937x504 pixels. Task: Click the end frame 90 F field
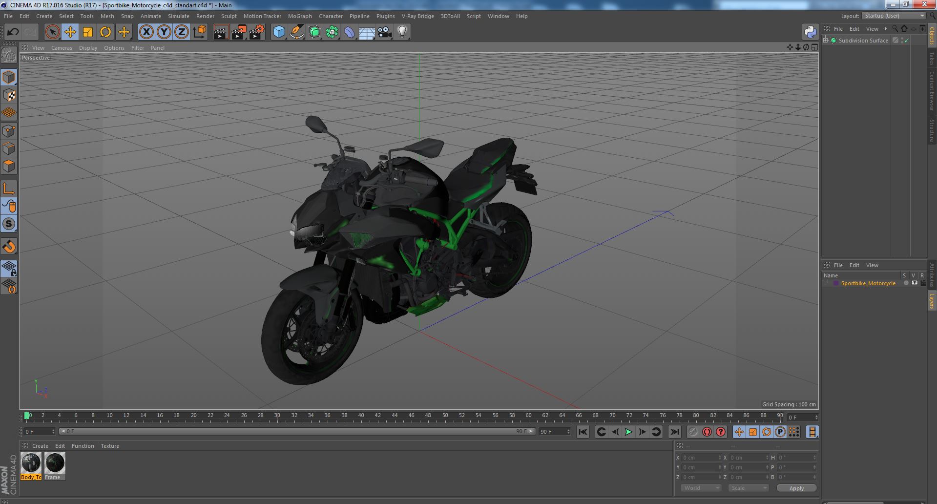[x=554, y=432]
